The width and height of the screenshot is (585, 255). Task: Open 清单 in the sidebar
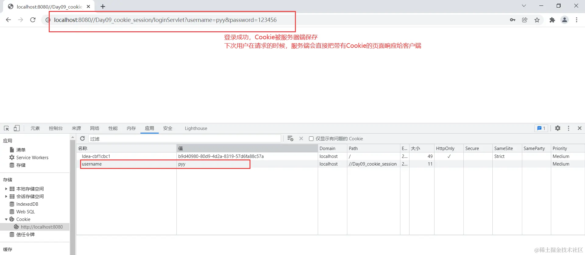coord(21,150)
